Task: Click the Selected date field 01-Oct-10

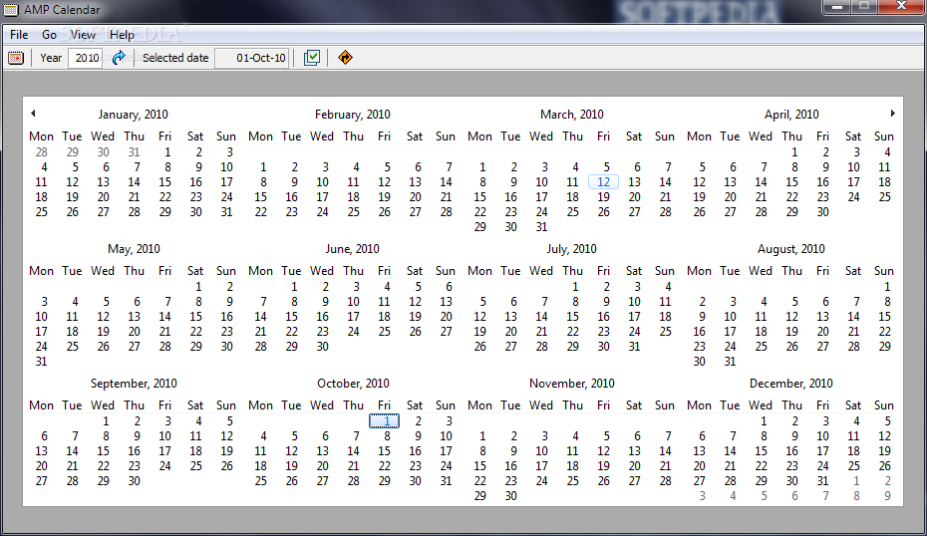Action: [x=252, y=58]
